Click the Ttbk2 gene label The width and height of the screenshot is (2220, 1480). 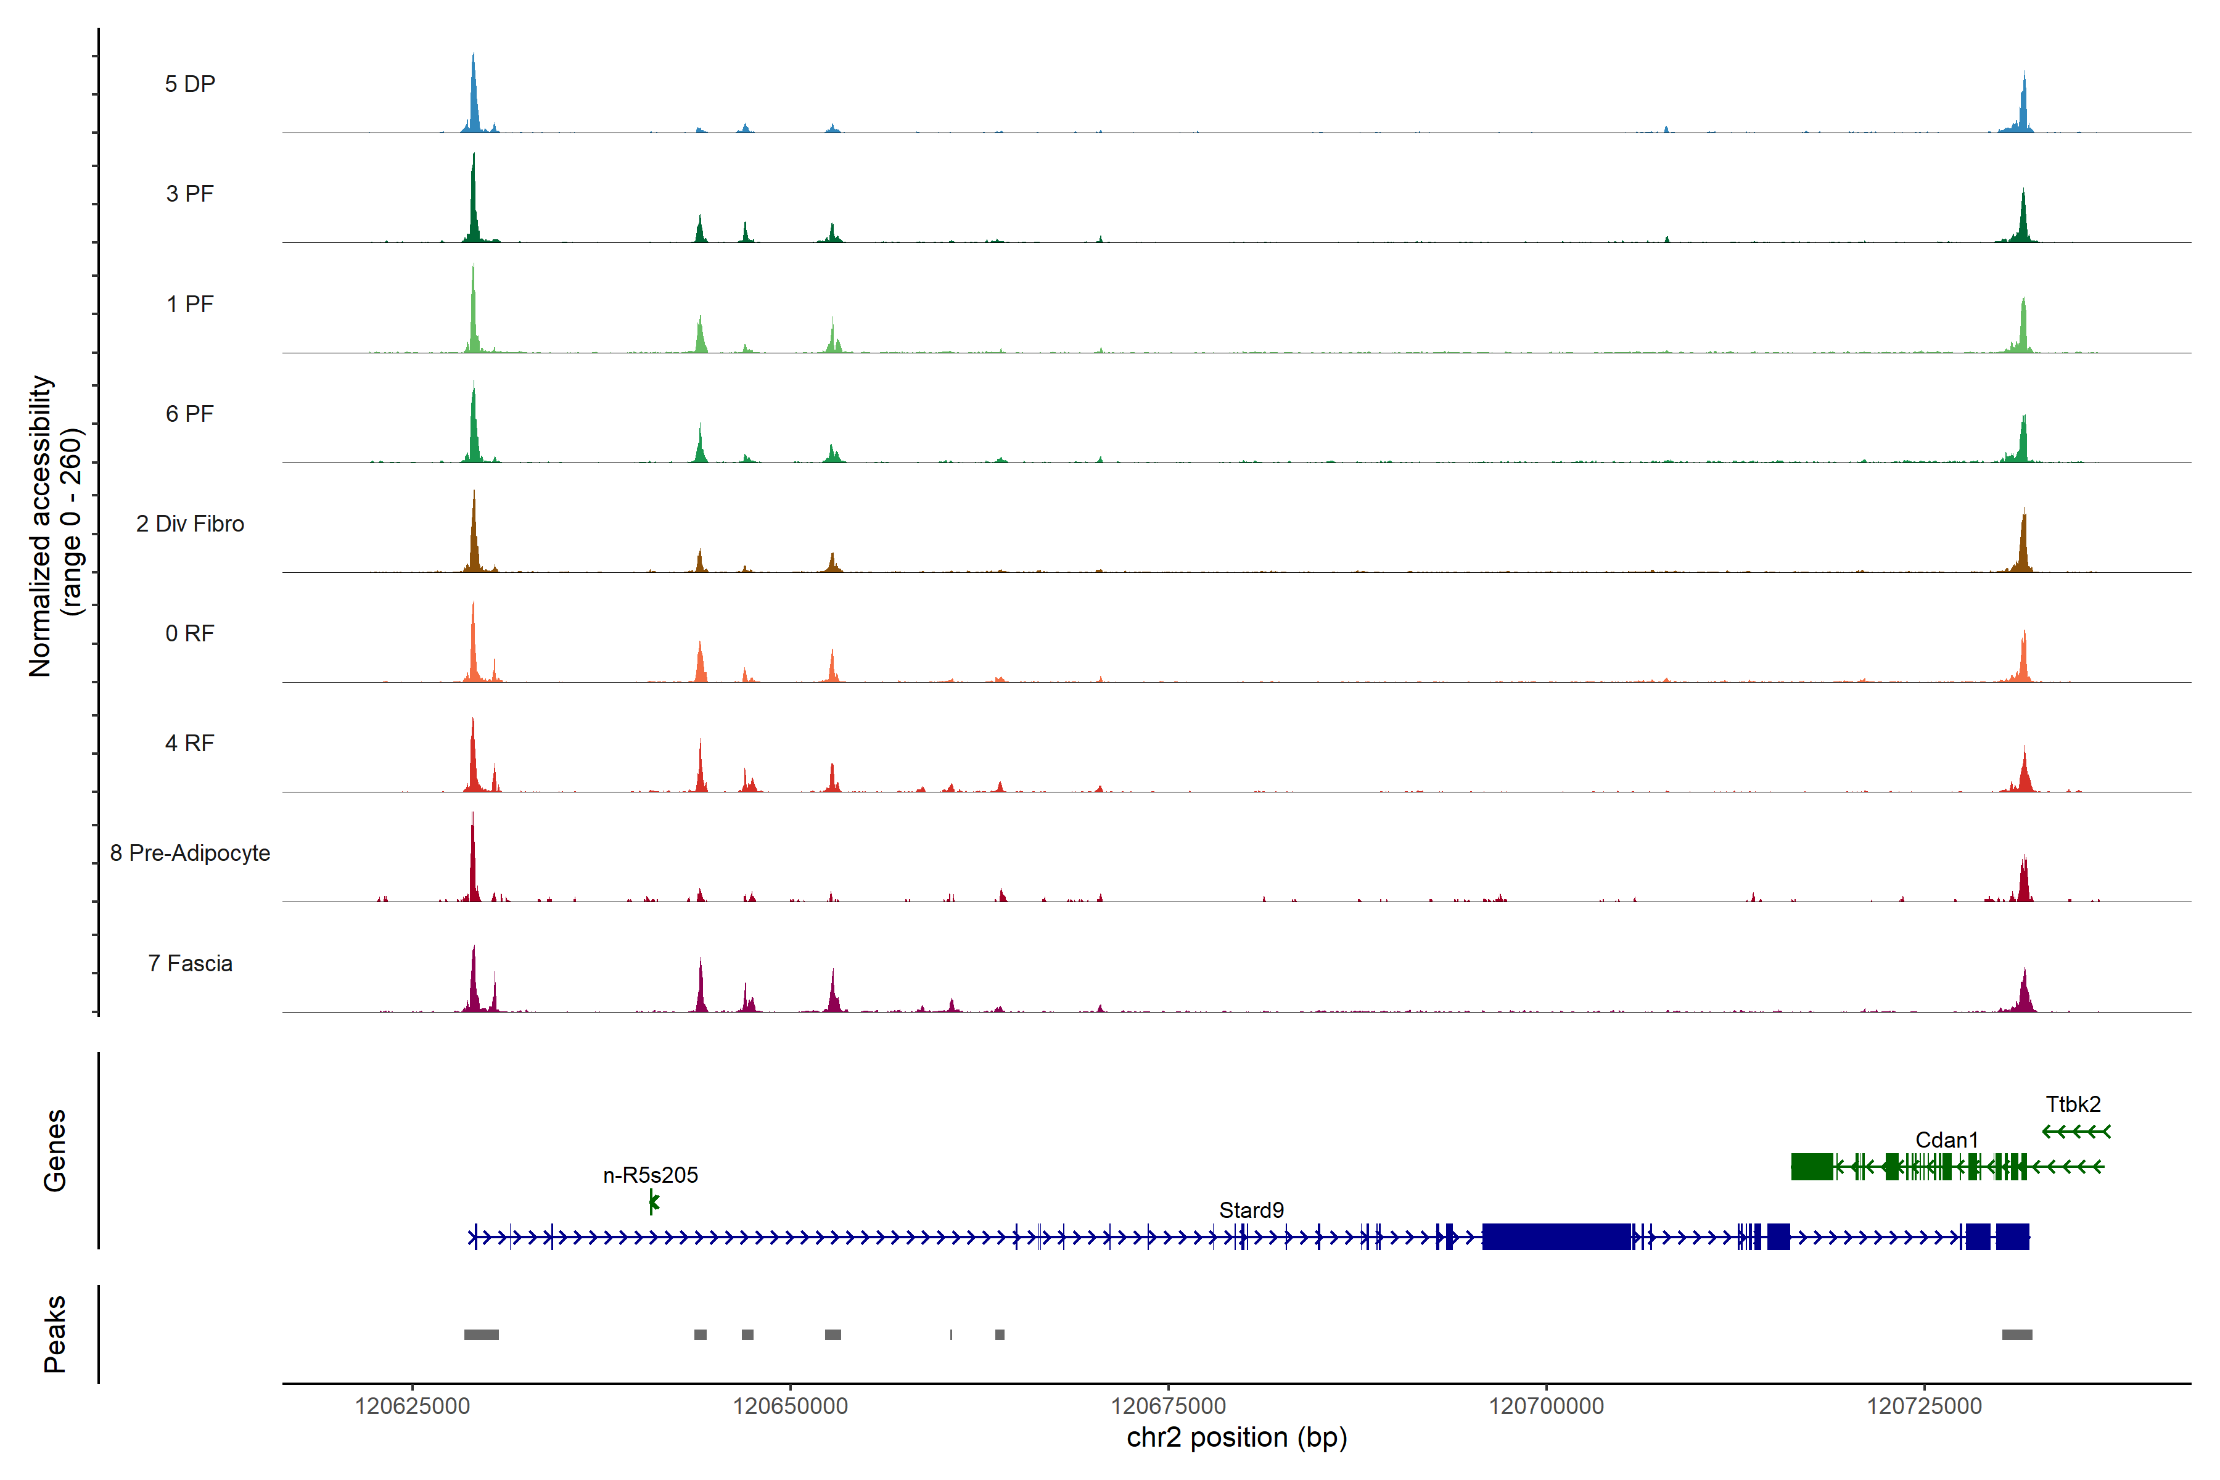2073,1104
